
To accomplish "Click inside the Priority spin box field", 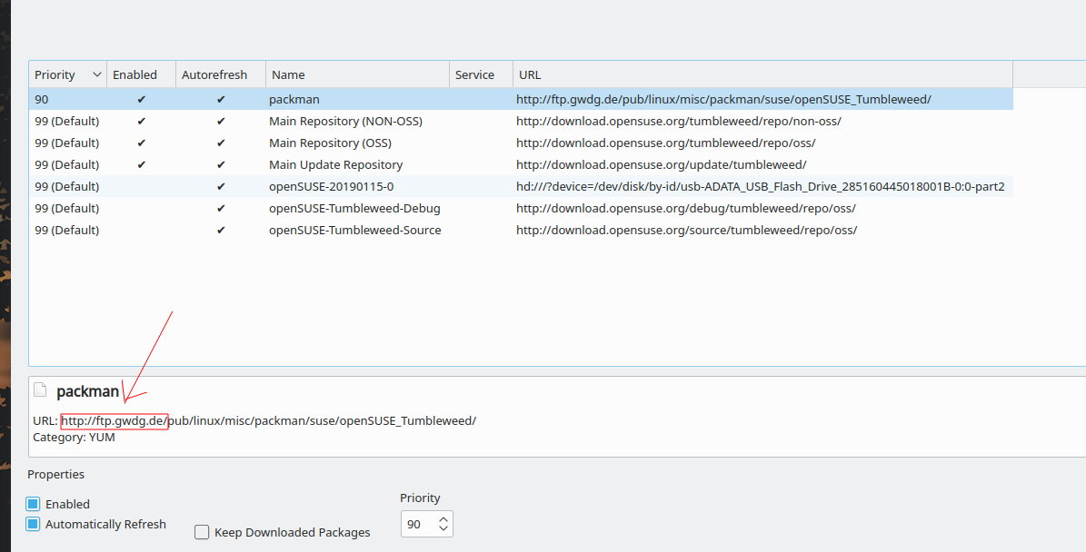I will (418, 525).
